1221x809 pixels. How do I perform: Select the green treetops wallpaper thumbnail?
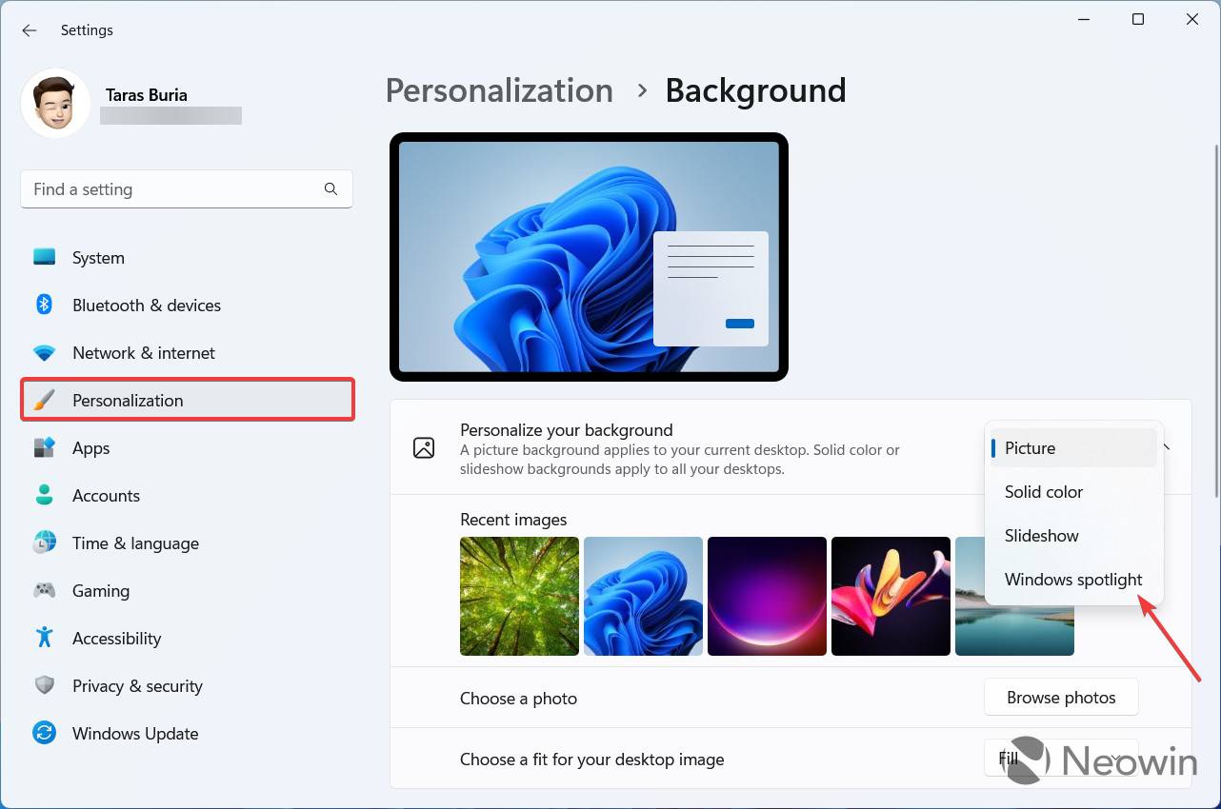(x=519, y=596)
